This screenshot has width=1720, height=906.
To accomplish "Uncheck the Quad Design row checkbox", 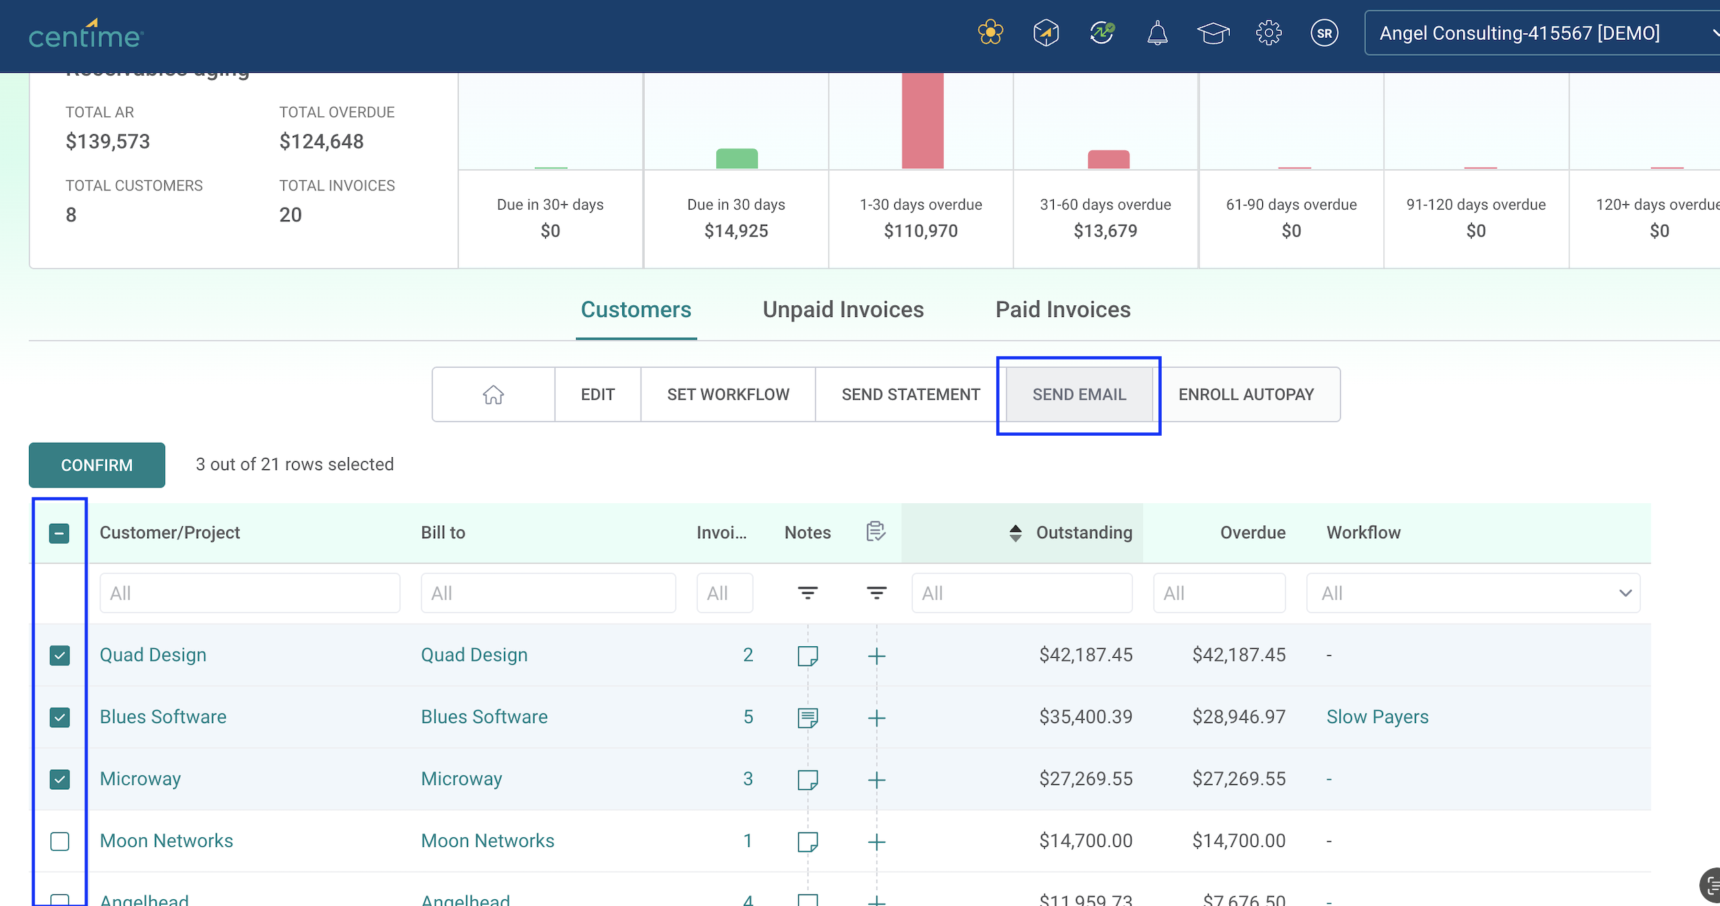I will click(60, 656).
